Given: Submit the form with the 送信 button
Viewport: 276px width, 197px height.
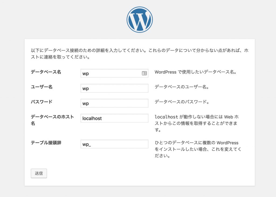Looking at the screenshot, I should click(39, 174).
